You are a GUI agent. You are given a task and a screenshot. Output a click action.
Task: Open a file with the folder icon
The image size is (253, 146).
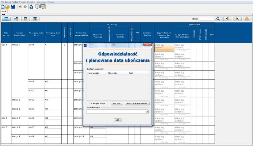8,7
